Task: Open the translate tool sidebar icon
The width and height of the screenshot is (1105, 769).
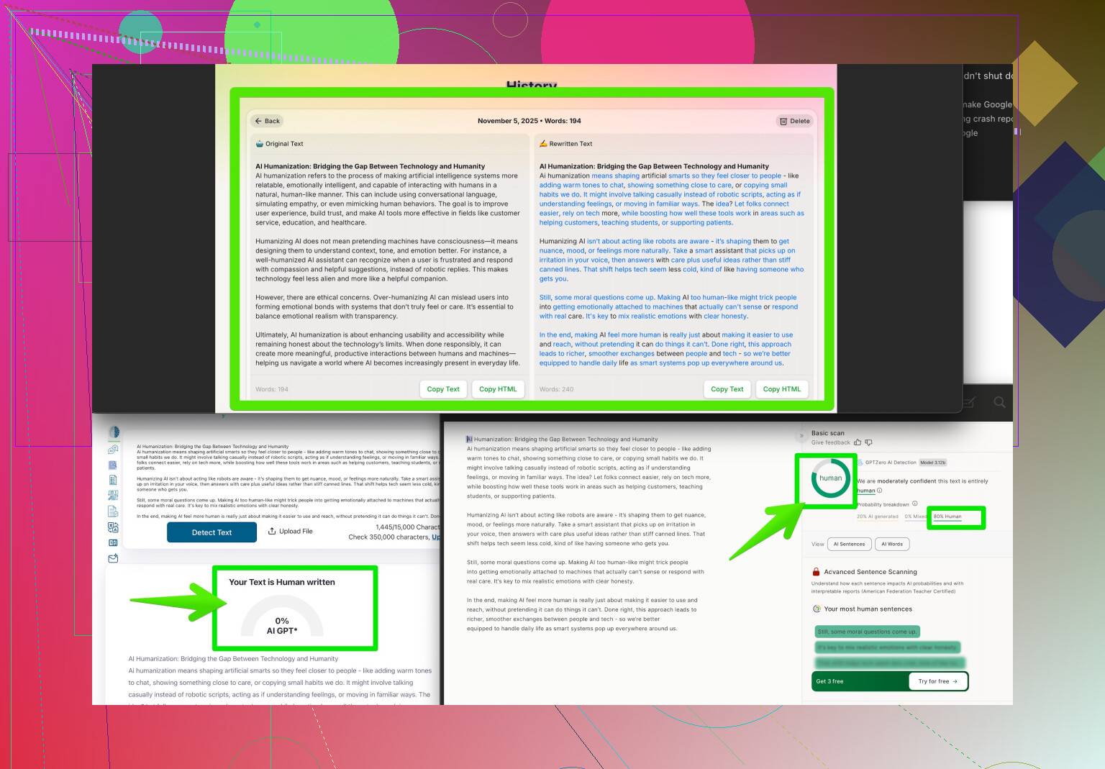Action: 113,527
